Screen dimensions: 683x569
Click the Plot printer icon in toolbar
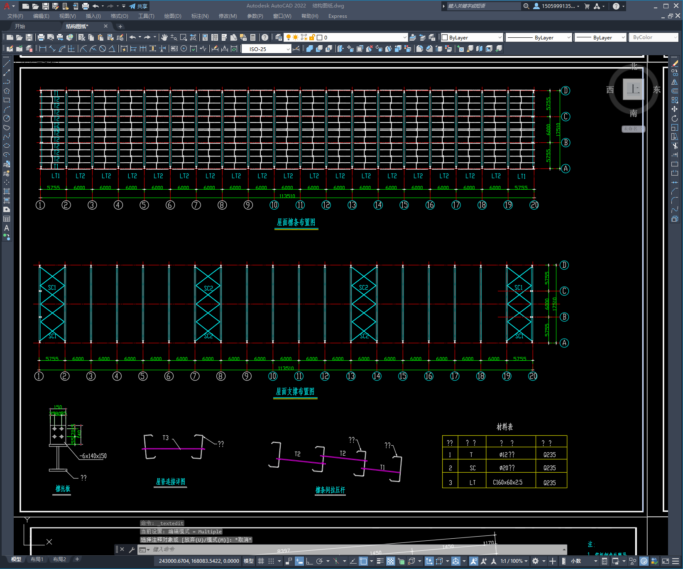point(41,37)
